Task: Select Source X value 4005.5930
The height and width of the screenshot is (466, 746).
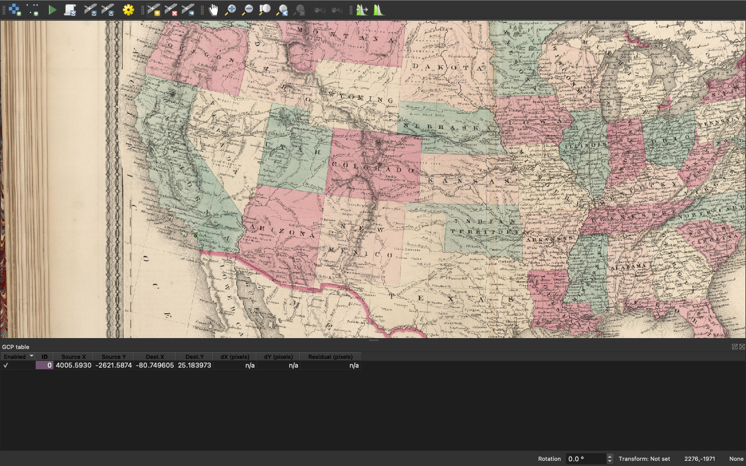Action: 74,365
